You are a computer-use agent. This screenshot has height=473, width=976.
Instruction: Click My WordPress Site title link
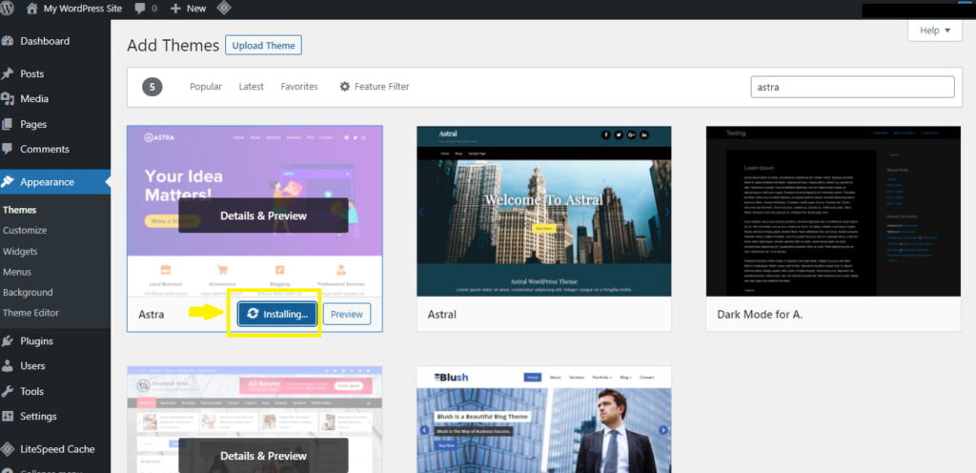click(83, 9)
